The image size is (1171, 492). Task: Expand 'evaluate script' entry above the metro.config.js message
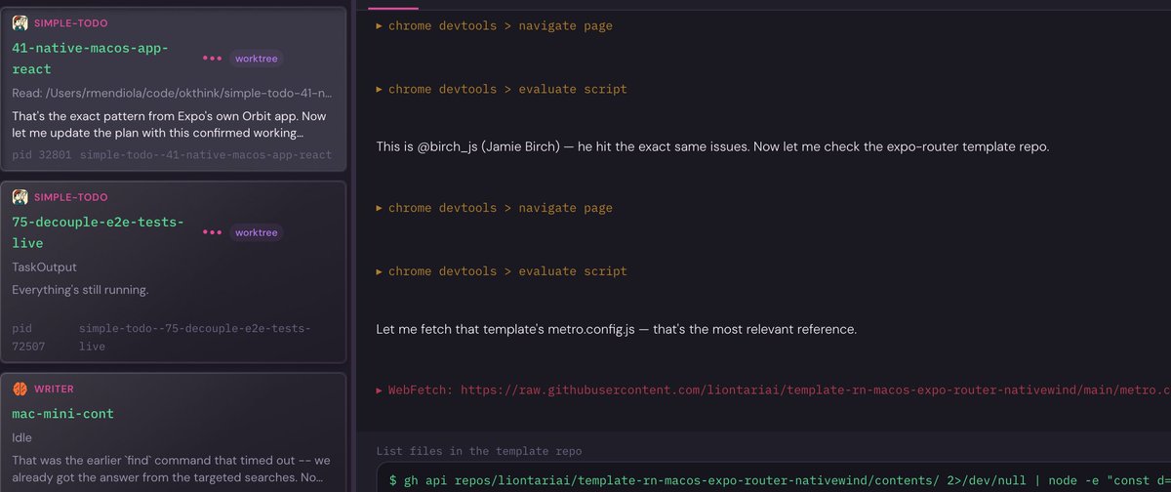502,271
